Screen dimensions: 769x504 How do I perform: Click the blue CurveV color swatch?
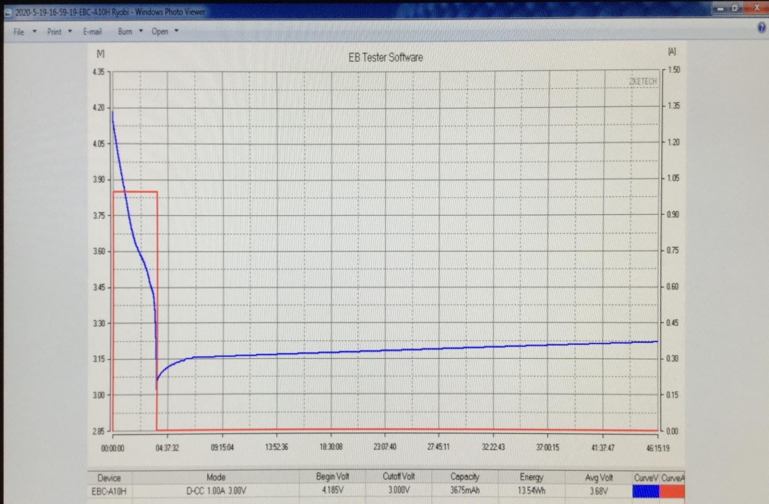click(646, 491)
